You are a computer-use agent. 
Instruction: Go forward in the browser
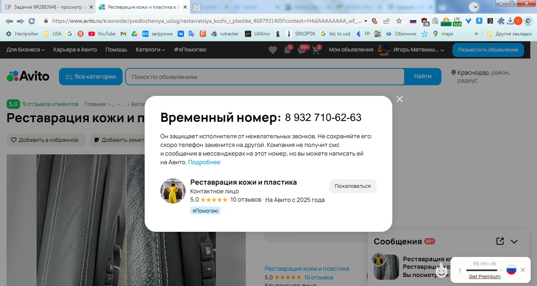[20, 21]
